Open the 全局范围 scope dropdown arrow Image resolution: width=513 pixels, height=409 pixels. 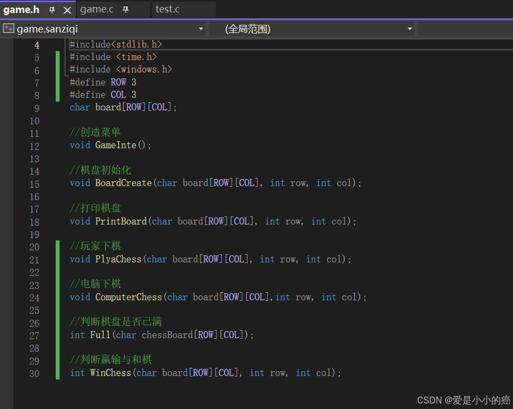[x=410, y=29]
